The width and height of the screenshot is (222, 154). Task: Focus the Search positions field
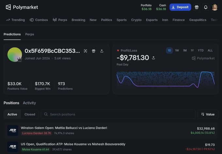click(118, 114)
